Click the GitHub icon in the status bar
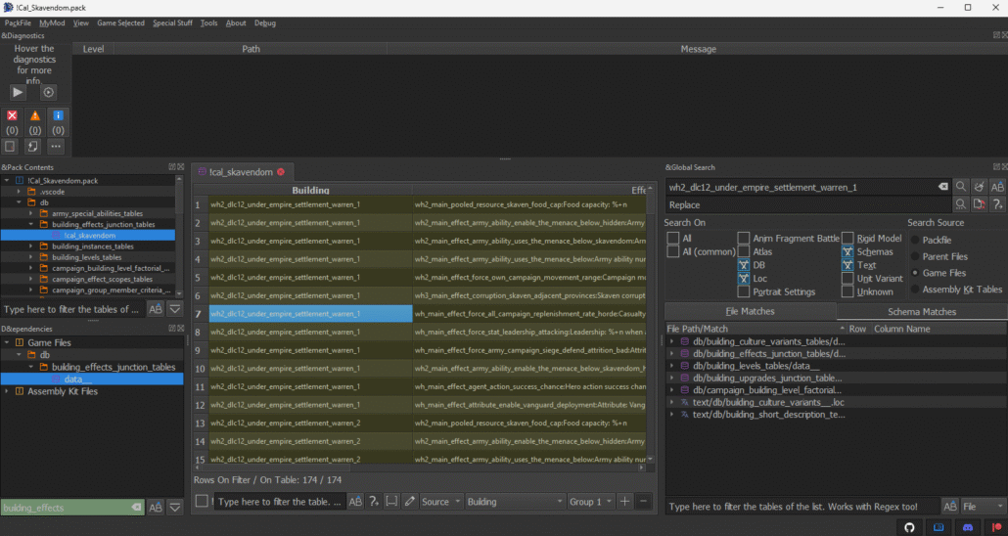Image resolution: width=1008 pixels, height=536 pixels. 909,527
